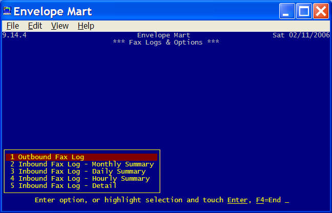Open the File menu
The height and width of the screenshot is (213, 332).
(13, 26)
